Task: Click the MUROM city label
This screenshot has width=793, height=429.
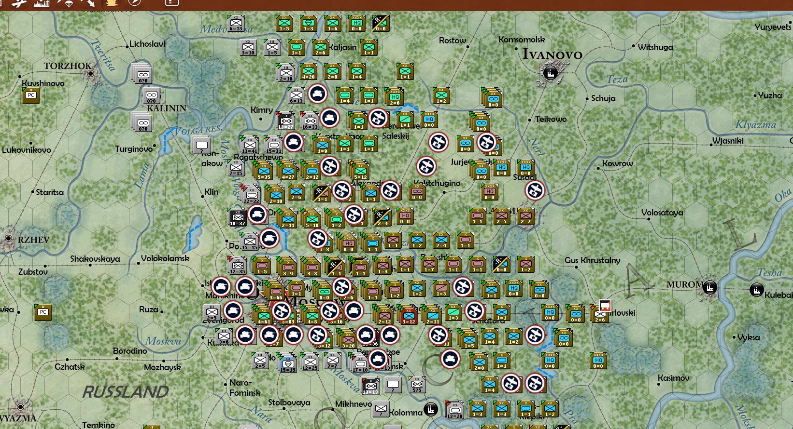Action: (x=685, y=284)
